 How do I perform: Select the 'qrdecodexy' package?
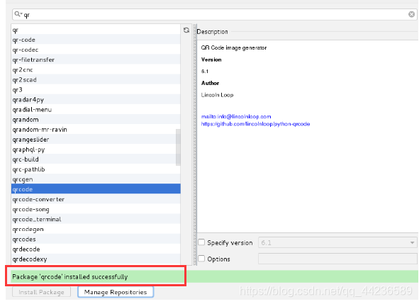(96, 259)
